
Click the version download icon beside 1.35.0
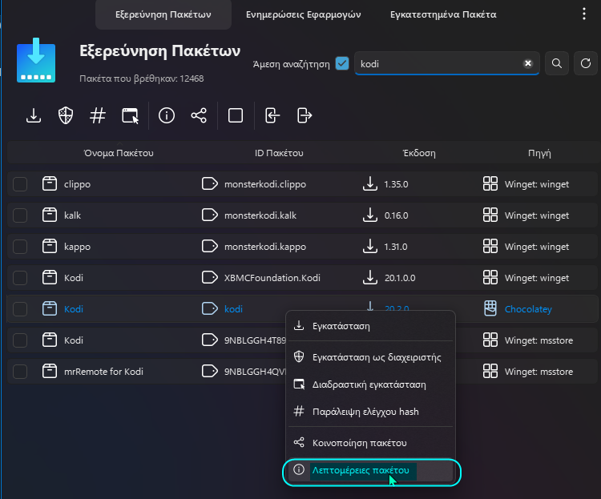pyautogui.click(x=370, y=183)
